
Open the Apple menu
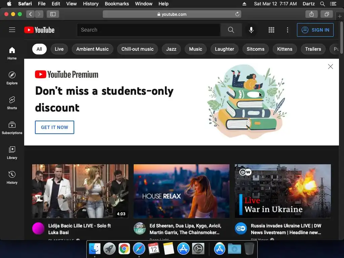[x=9, y=4]
